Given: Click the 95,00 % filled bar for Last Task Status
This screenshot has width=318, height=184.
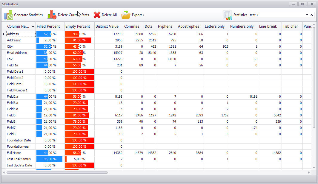Looking at the screenshot, I should (50, 159).
